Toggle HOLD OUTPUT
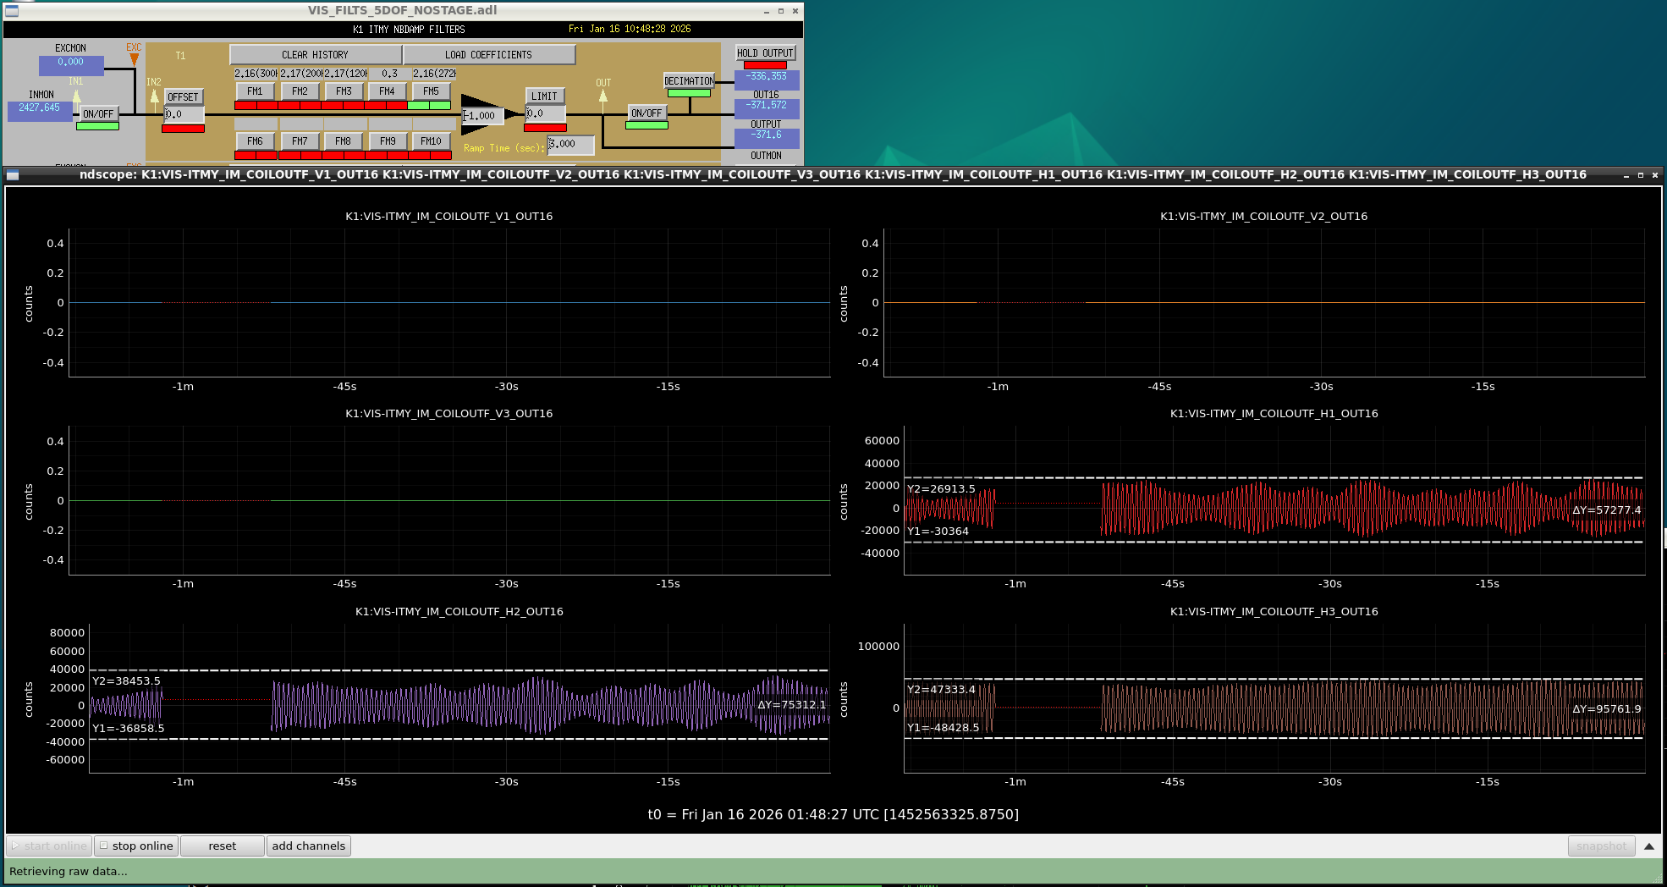The height and width of the screenshot is (887, 1667). click(x=766, y=52)
